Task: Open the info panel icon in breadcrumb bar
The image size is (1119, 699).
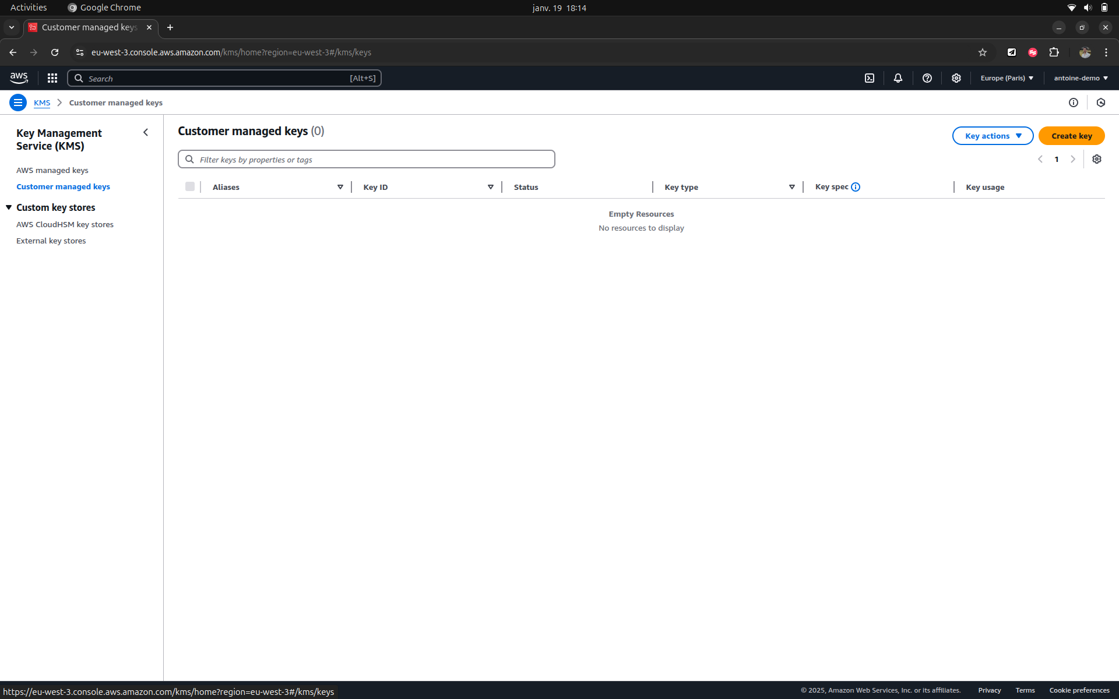Action: (x=1073, y=103)
